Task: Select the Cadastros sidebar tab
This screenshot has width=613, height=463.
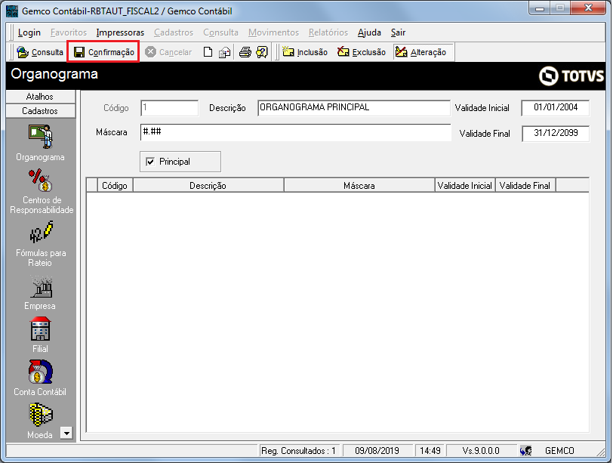Action: pyautogui.click(x=40, y=111)
